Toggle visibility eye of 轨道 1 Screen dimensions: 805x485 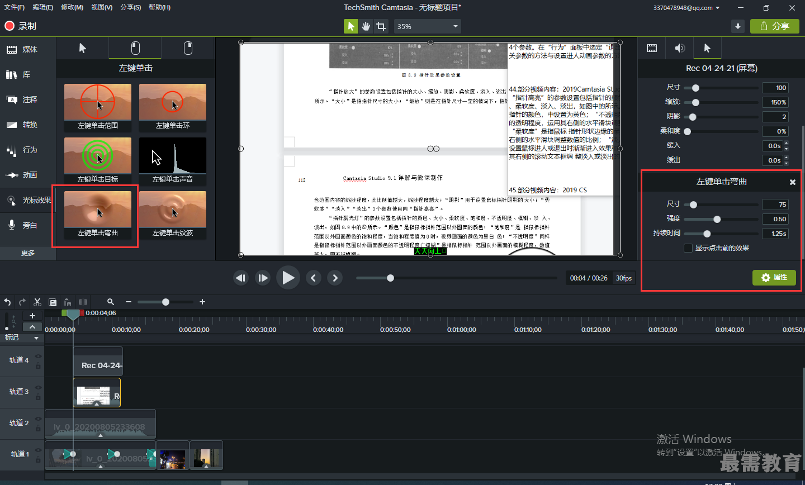pyautogui.click(x=38, y=450)
